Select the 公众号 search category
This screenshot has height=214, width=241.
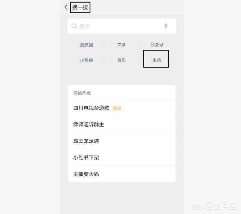(157, 45)
